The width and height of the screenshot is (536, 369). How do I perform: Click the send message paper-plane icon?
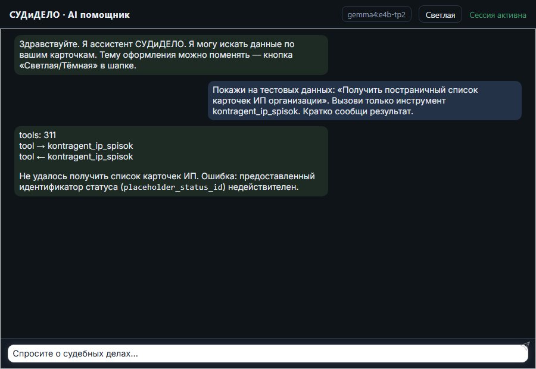[525, 345]
